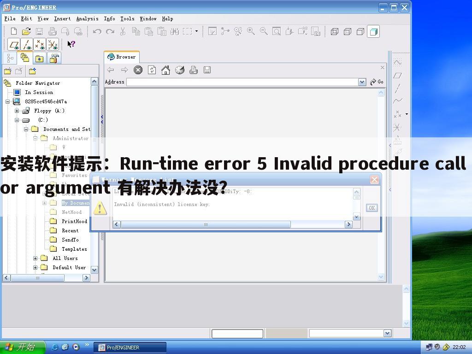Image resolution: width=472 pixels, height=354 pixels.
Task: Click the Cut scissors icon
Action: [x=123, y=31]
